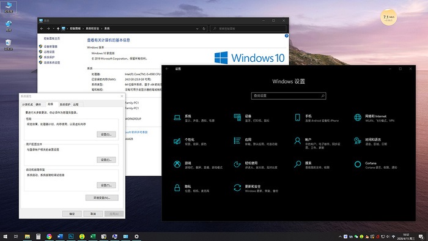This screenshot has width=428, height=241.
Task: Open 时间和语言 (Time & Language) settings
Action: coord(371,141)
